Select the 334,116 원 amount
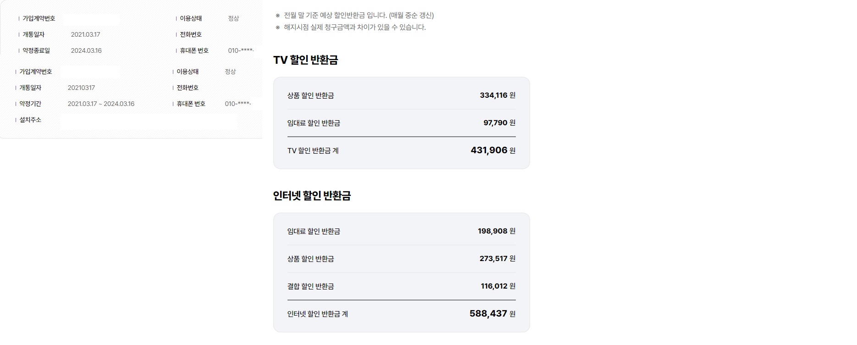Viewport: 857px width, 345px height. (497, 95)
